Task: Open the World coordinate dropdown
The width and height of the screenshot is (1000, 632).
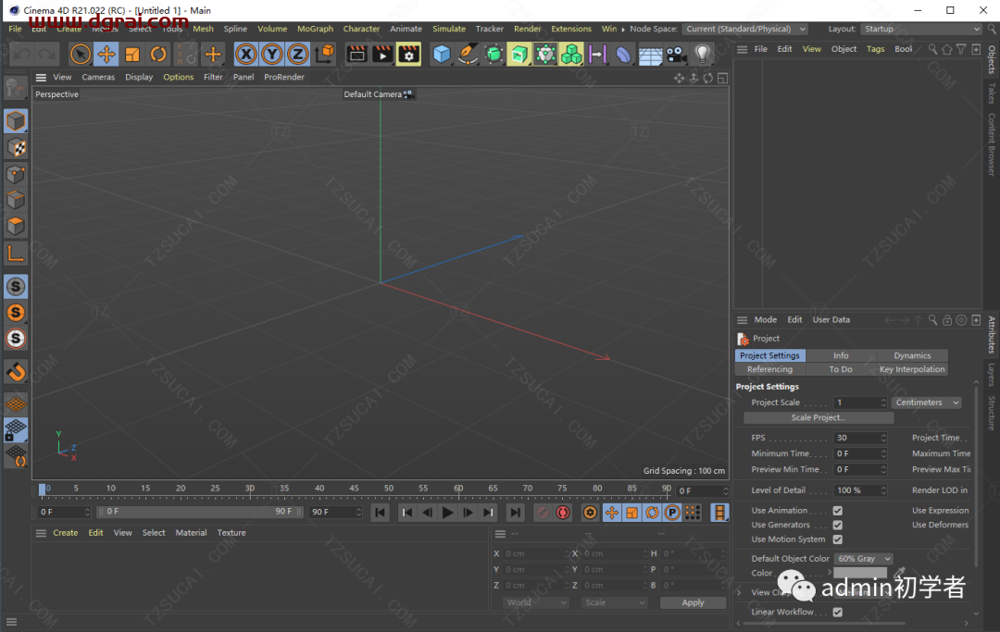Action: (x=536, y=602)
